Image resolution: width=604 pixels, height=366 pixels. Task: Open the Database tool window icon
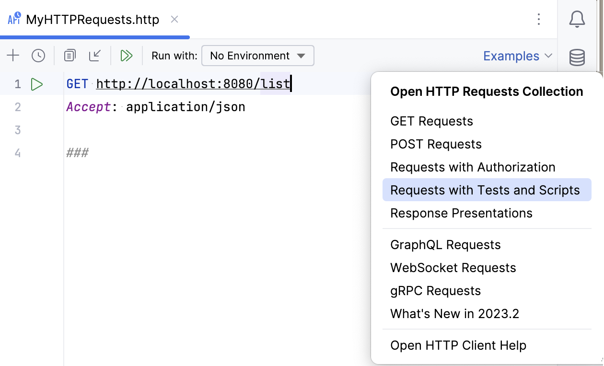577,57
